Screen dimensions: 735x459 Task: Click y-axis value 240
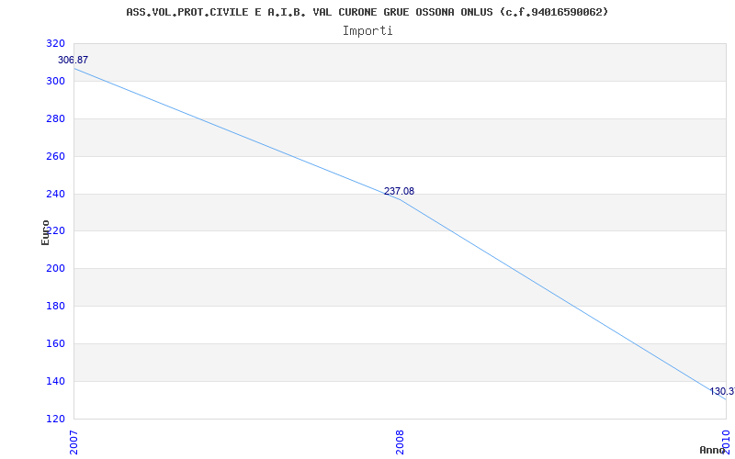coord(55,194)
